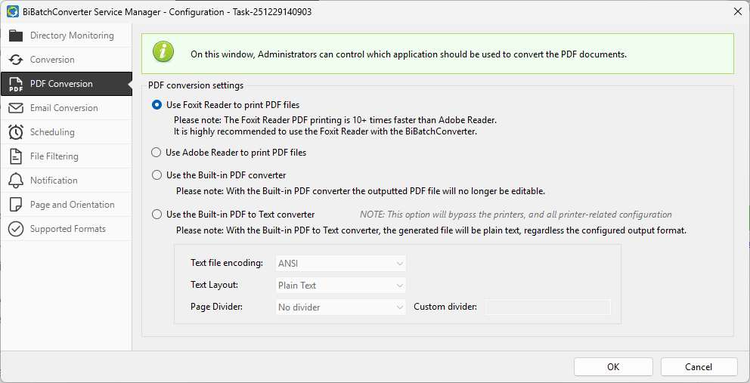Screen dimensions: 750x383
Task: Click the Email Conversion envelope icon
Action: pyautogui.click(x=16, y=108)
